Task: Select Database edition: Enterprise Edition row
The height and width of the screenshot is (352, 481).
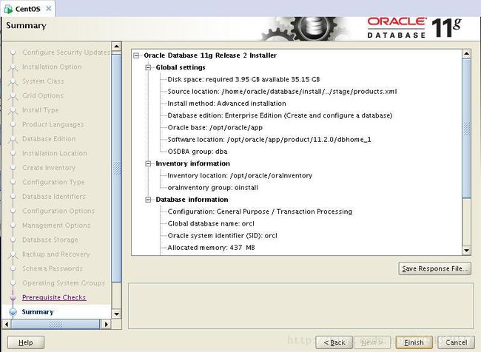Action: (280, 115)
